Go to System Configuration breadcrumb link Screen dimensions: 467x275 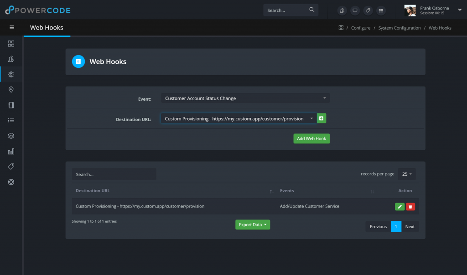point(400,28)
